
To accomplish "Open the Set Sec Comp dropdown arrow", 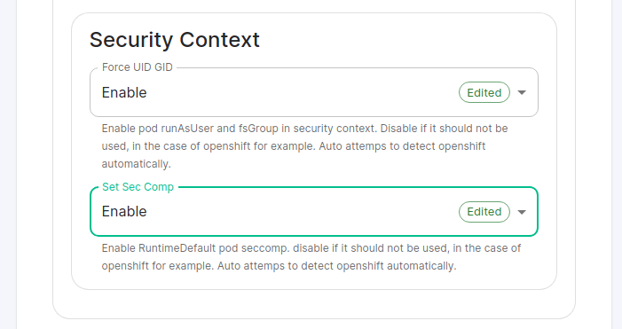I will click(522, 212).
